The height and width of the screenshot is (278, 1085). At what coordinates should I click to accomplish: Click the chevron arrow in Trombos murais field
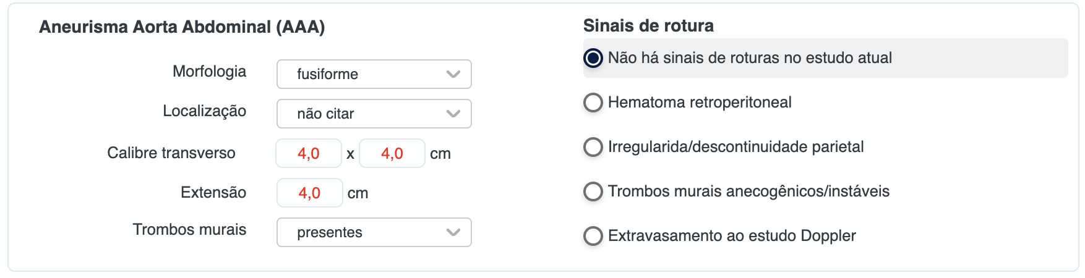tap(453, 232)
